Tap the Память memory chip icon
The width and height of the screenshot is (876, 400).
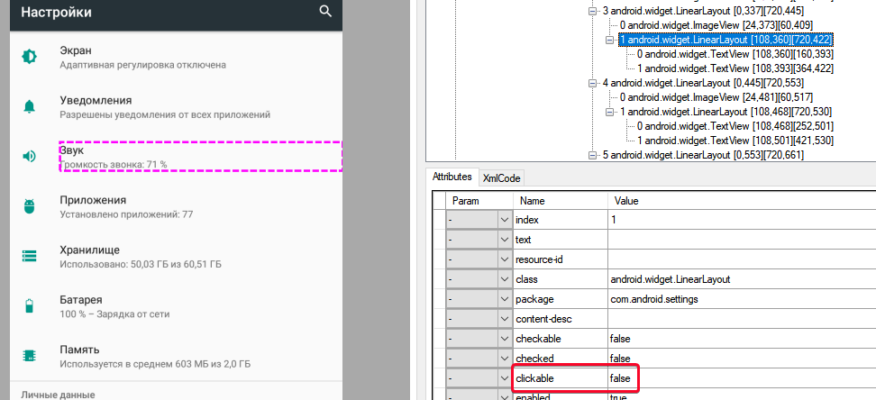click(x=29, y=355)
